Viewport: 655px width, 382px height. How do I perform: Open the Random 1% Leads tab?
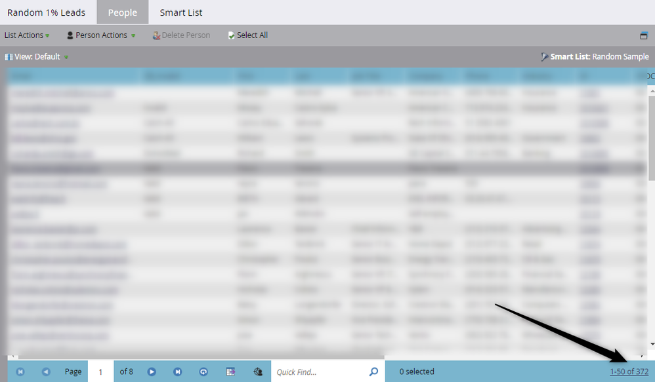[47, 12]
